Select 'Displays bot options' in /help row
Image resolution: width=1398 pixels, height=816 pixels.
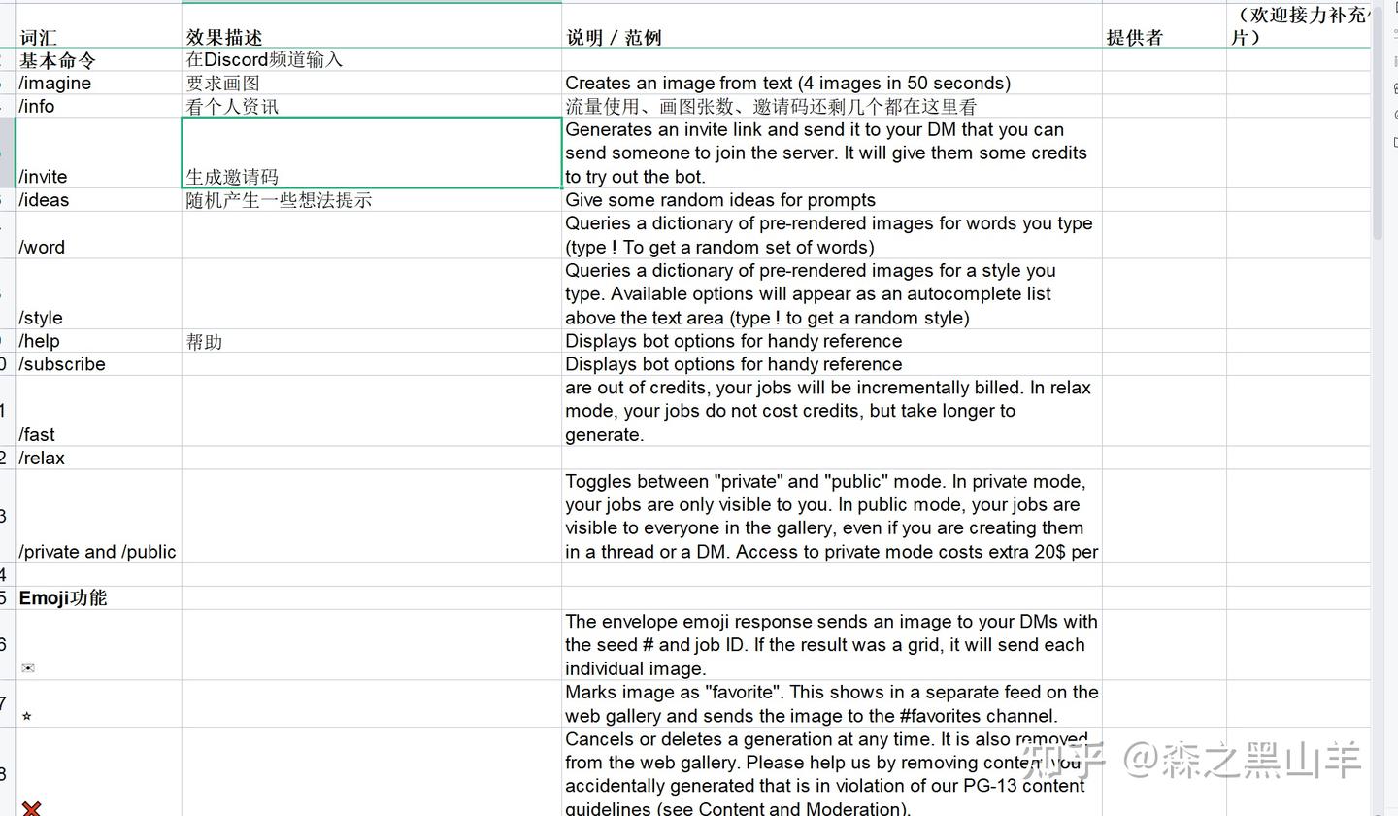[832, 341]
